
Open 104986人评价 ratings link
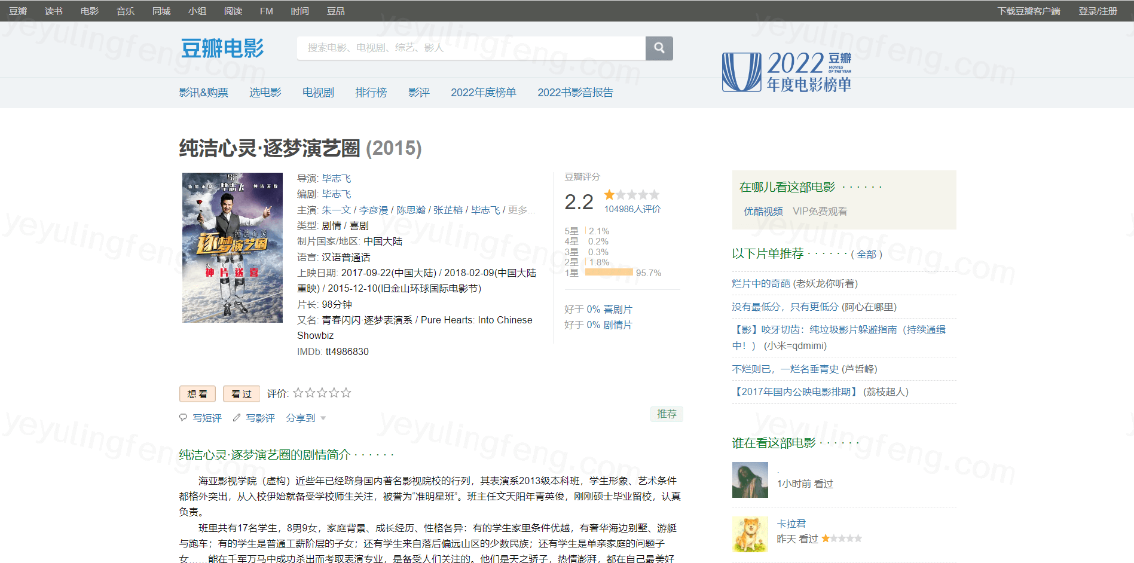pyautogui.click(x=632, y=209)
